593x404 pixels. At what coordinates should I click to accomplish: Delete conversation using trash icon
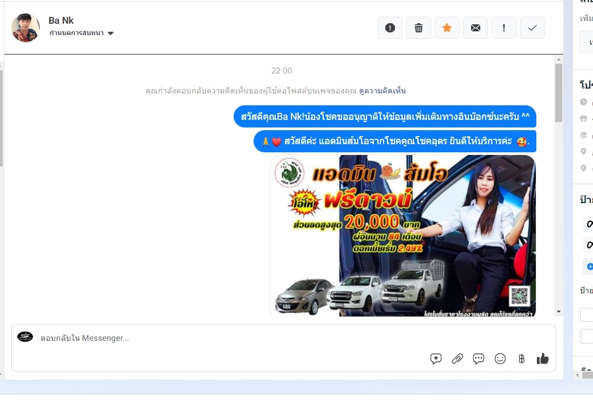(x=418, y=28)
